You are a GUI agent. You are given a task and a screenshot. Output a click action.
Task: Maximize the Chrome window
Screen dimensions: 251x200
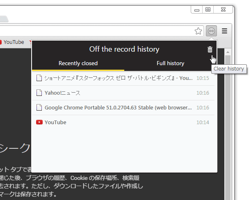click(208, 9)
